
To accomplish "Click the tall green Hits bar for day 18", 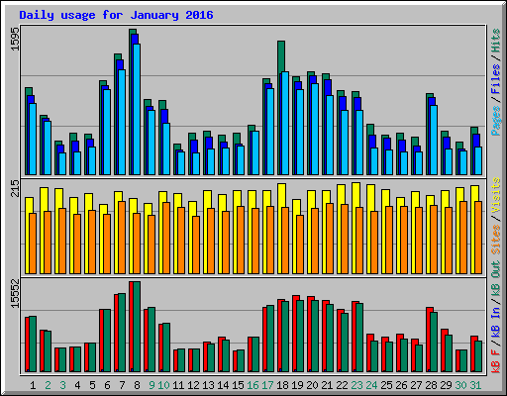I will pyautogui.click(x=281, y=56).
